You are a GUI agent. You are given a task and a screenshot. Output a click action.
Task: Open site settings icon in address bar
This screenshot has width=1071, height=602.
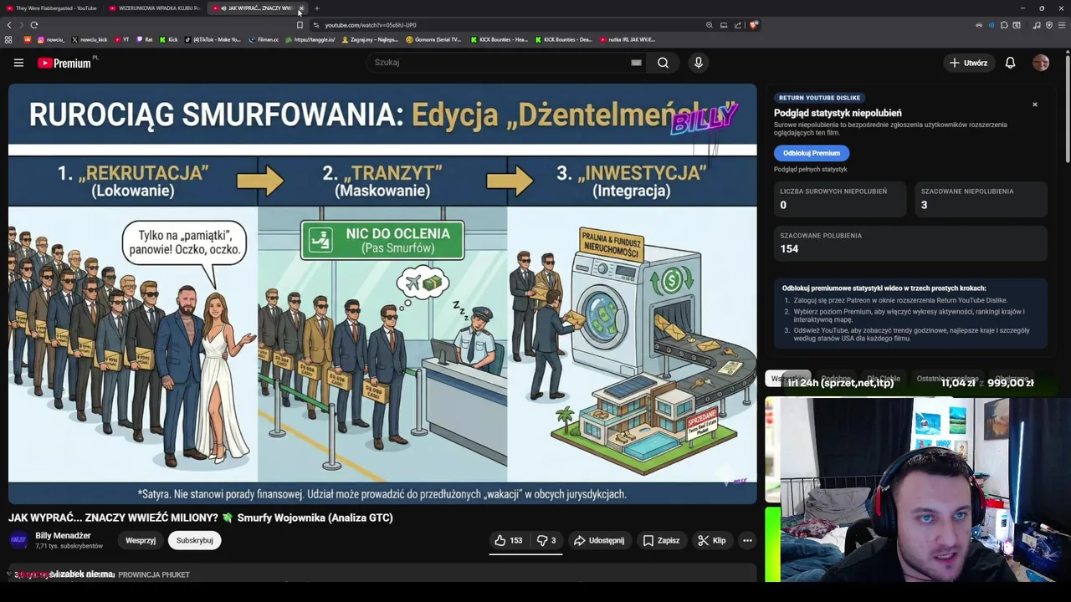click(315, 25)
